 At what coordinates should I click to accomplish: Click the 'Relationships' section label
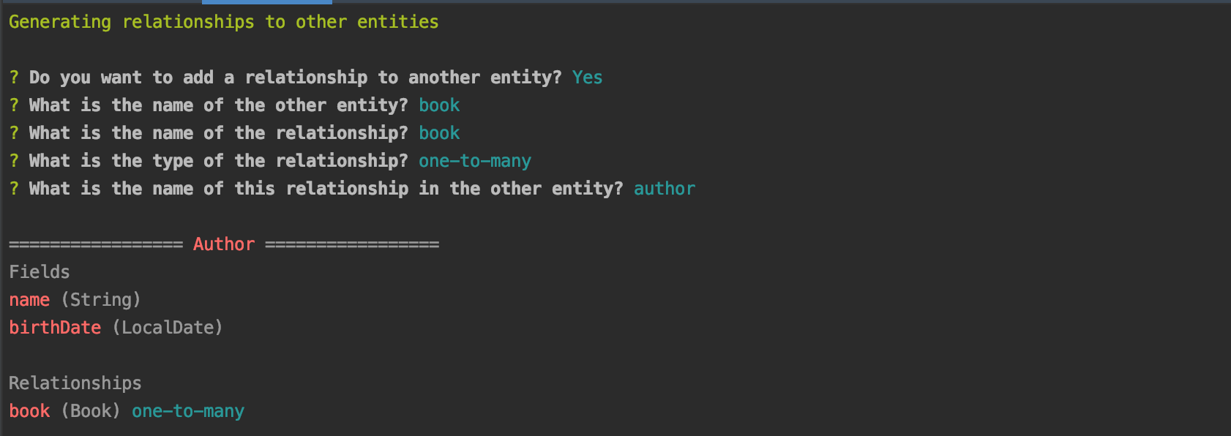pyautogui.click(x=75, y=383)
